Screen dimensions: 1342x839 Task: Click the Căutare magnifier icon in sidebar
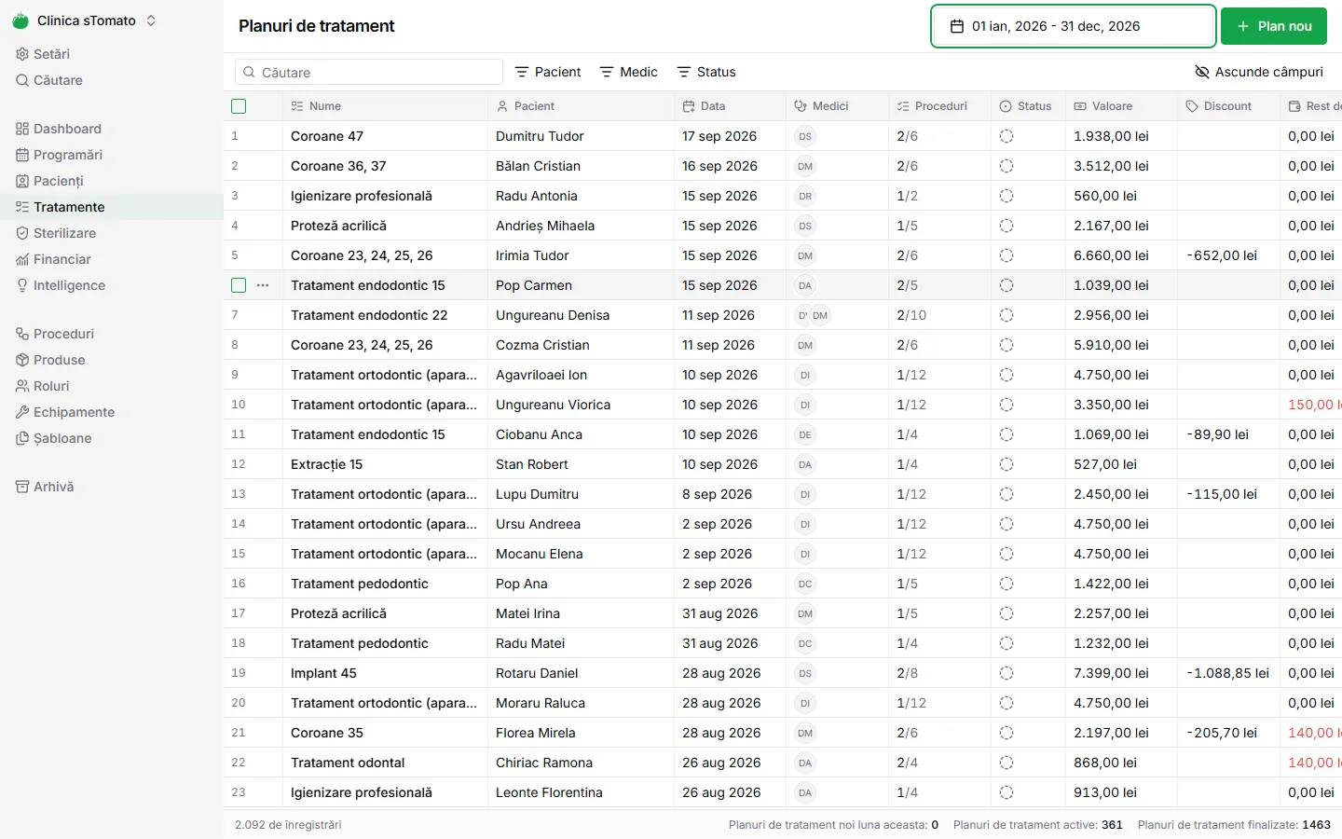[x=22, y=80]
